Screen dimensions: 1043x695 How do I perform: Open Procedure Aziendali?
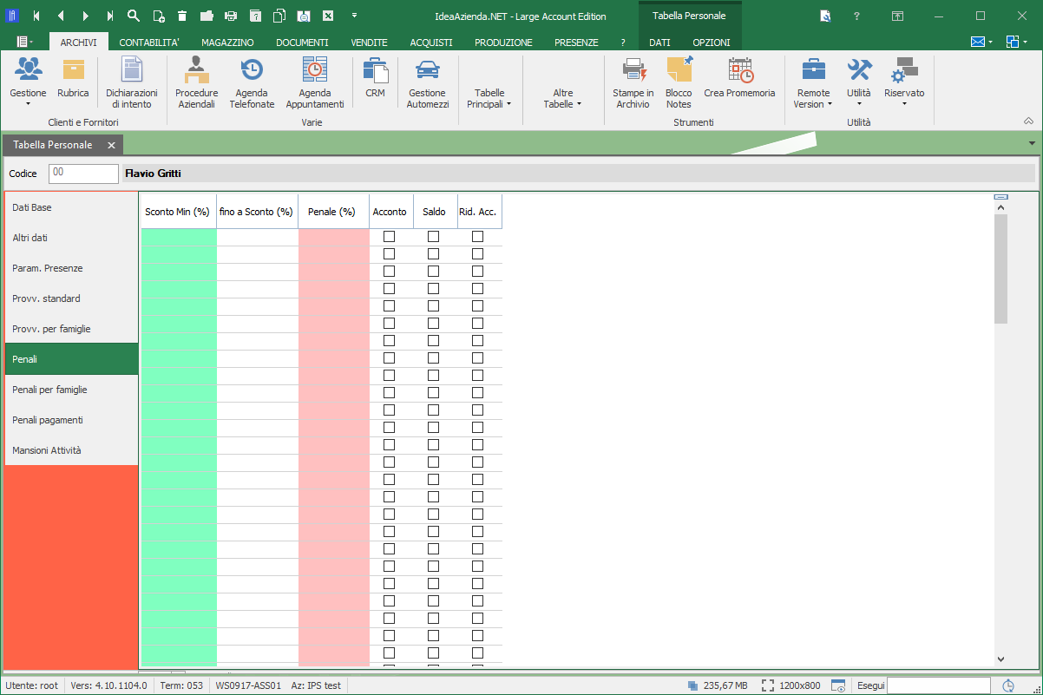(x=197, y=83)
